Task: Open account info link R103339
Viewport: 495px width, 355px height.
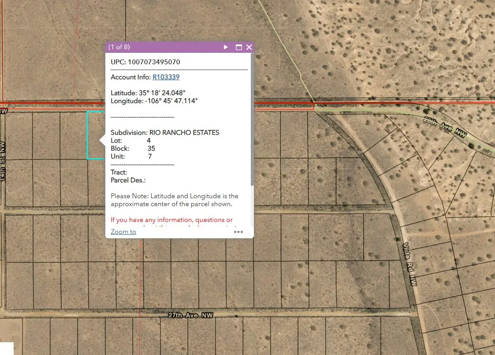Action: pyautogui.click(x=166, y=77)
